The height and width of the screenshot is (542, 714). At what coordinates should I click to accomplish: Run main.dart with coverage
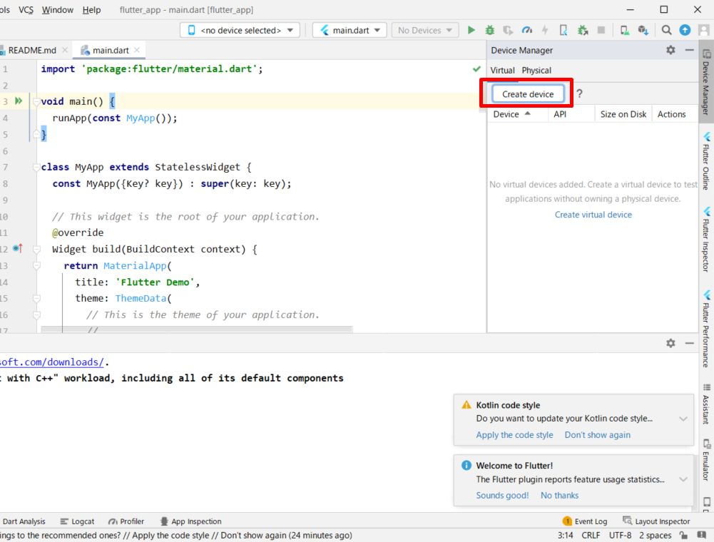(x=508, y=30)
